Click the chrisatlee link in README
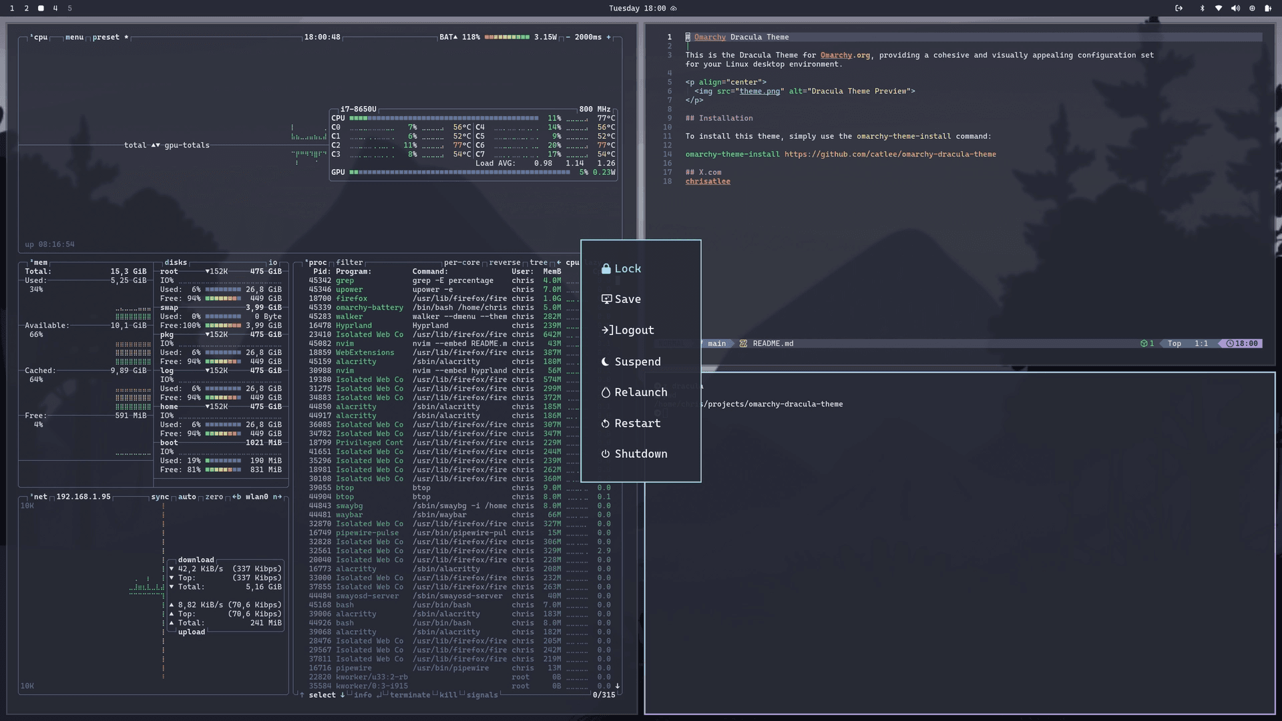Viewport: 1282px width, 721px height. [x=707, y=181]
